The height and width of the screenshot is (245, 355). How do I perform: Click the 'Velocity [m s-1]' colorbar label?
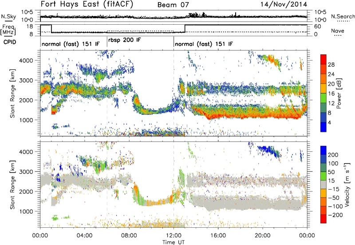(347, 184)
